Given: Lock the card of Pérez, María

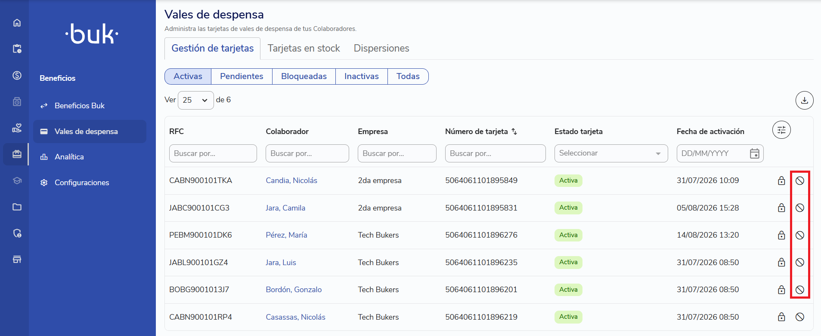Looking at the screenshot, I should click(x=781, y=235).
